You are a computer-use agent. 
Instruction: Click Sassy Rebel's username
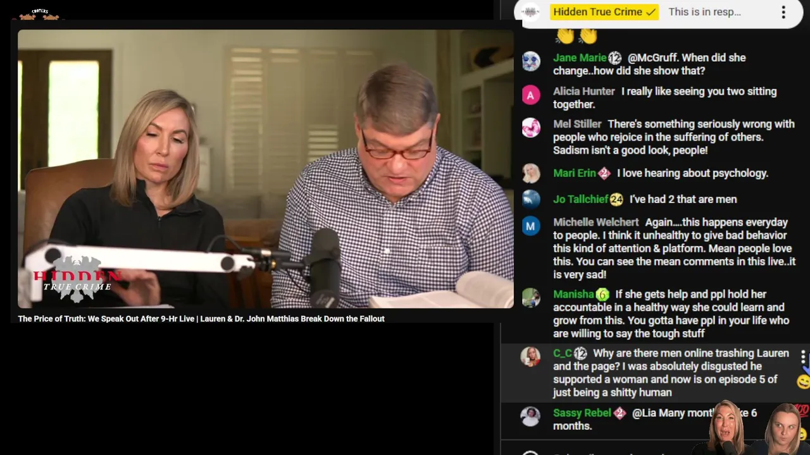pos(582,413)
